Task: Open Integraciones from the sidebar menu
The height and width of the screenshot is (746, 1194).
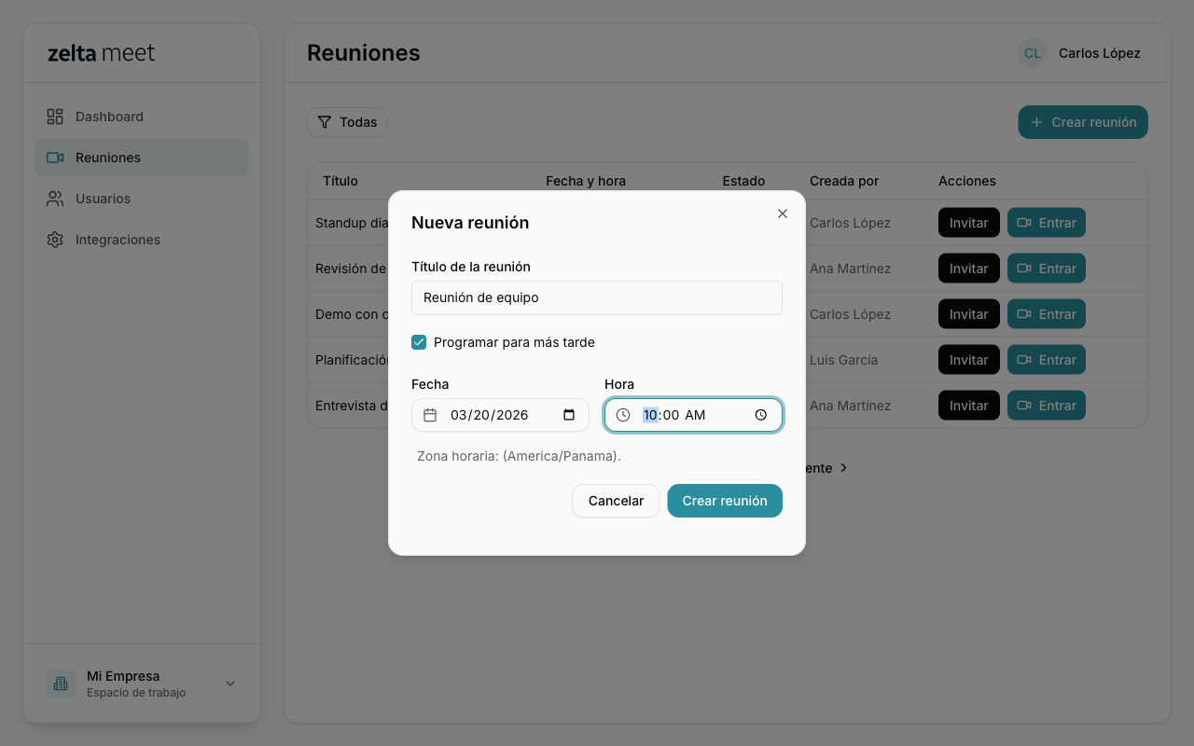Action: point(118,240)
